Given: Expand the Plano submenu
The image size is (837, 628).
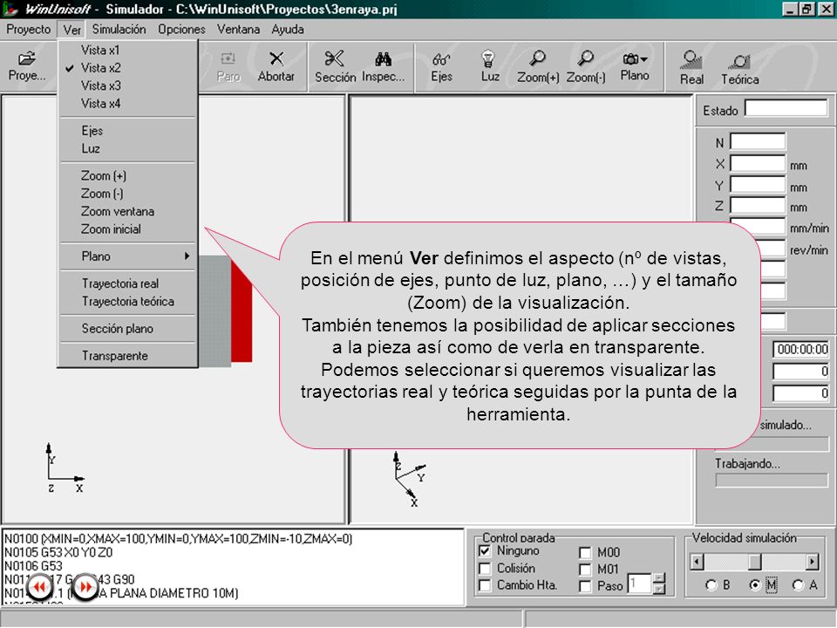Looking at the screenshot, I should click(127, 256).
